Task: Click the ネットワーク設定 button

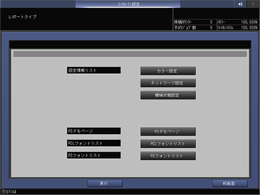Action: [168, 83]
